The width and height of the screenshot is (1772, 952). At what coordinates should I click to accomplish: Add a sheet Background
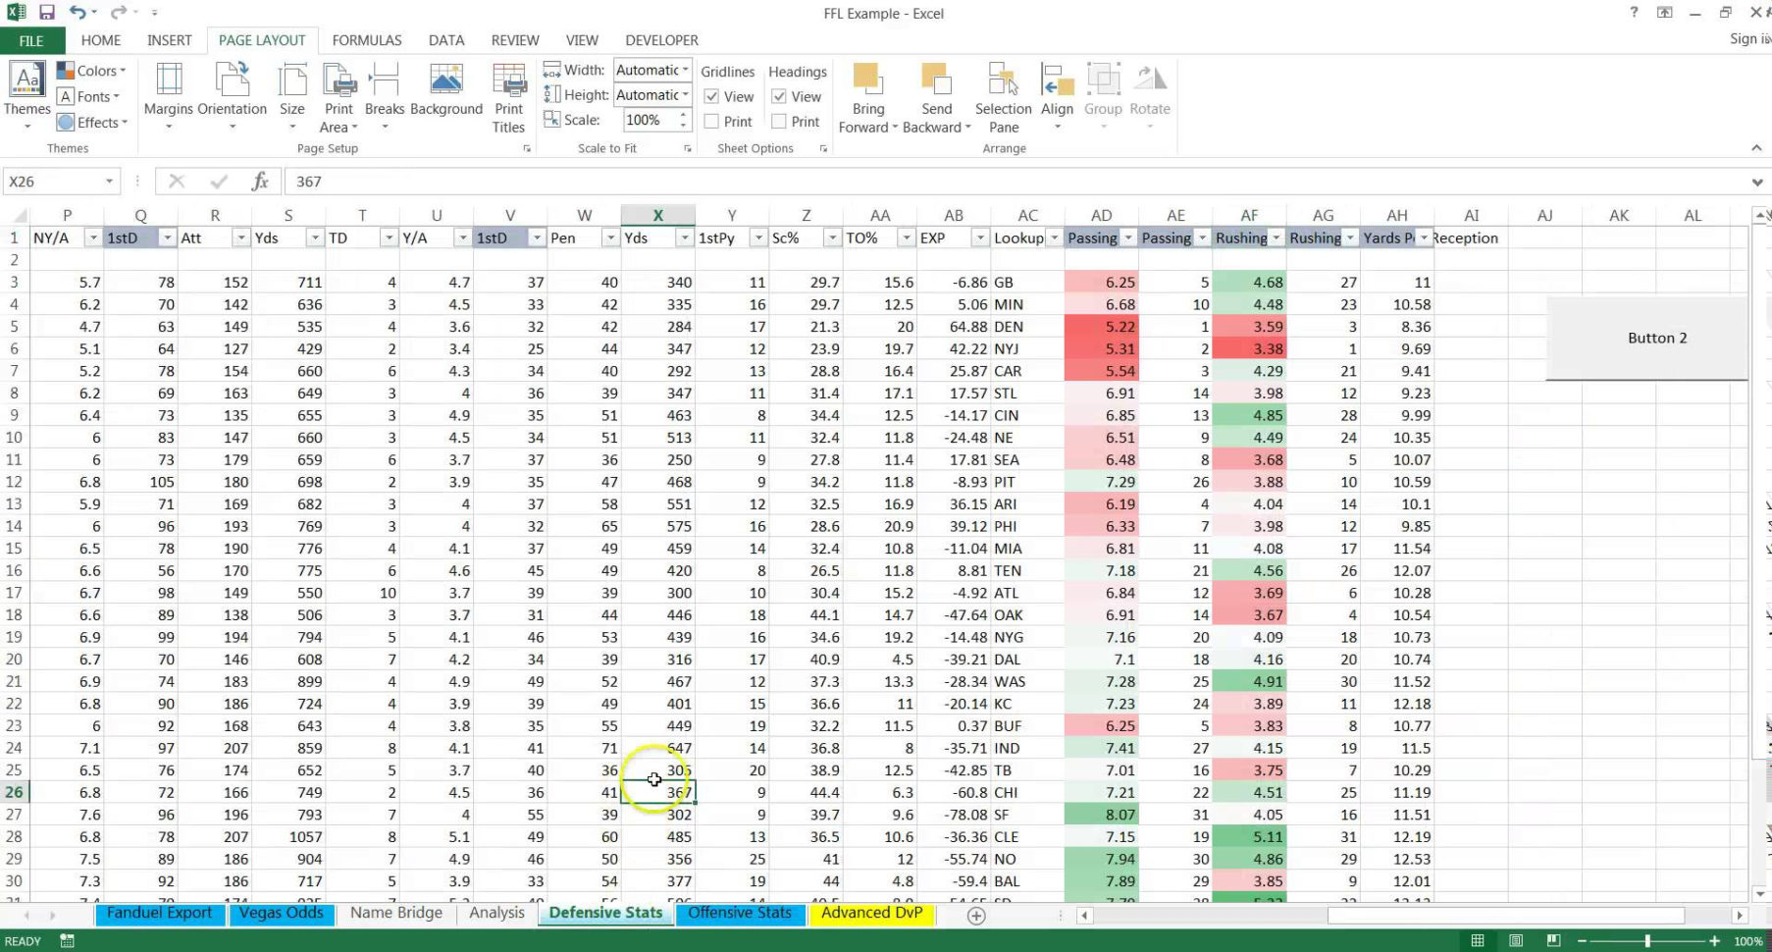[446, 93]
